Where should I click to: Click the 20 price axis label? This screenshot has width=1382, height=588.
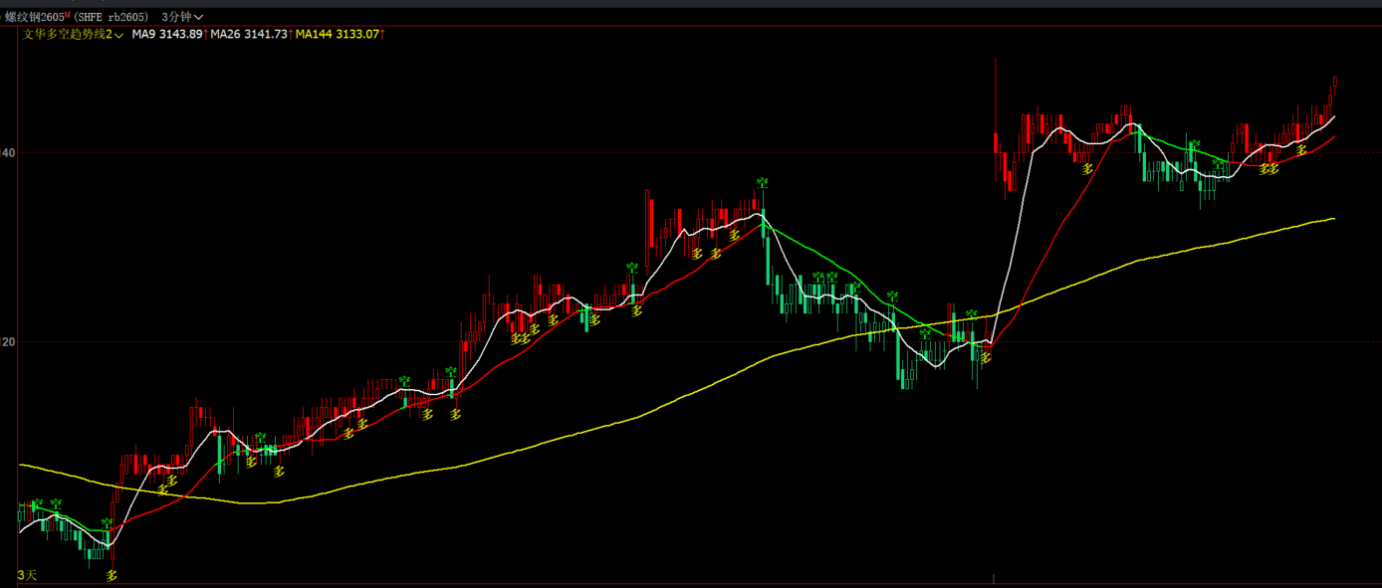click(x=8, y=341)
